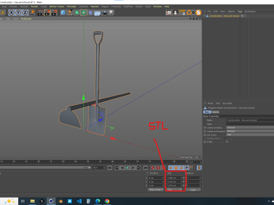This screenshot has width=274, height=205.
Task: Go to next key
Action: coord(138,168)
